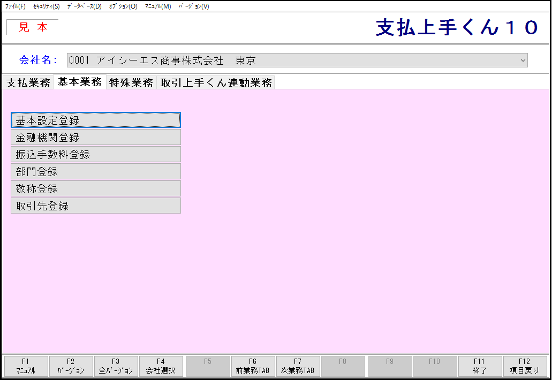Viewport: 552px width, 380px height.
Task: Expand the 会社名 company dropdown arrow
Action: coord(523,60)
